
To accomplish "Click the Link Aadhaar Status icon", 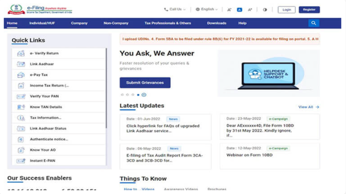I will pyautogui.click(x=21, y=128).
